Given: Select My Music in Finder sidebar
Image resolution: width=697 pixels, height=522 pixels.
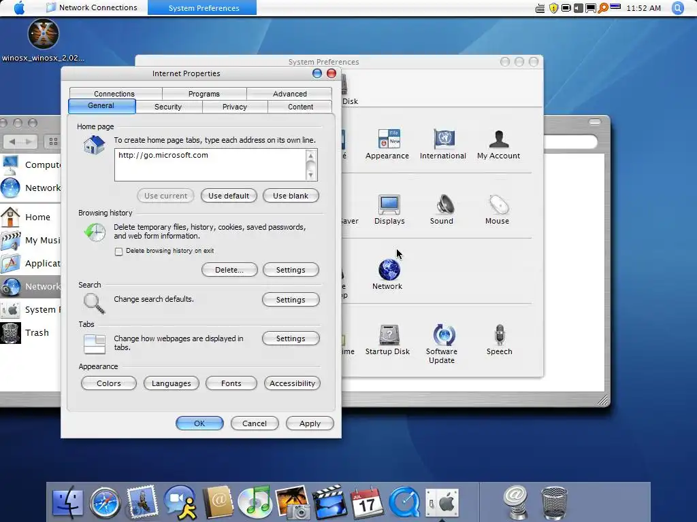Looking at the screenshot, I should pyautogui.click(x=30, y=240).
